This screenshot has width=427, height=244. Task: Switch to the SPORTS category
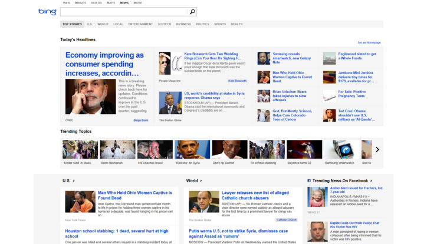click(220, 24)
